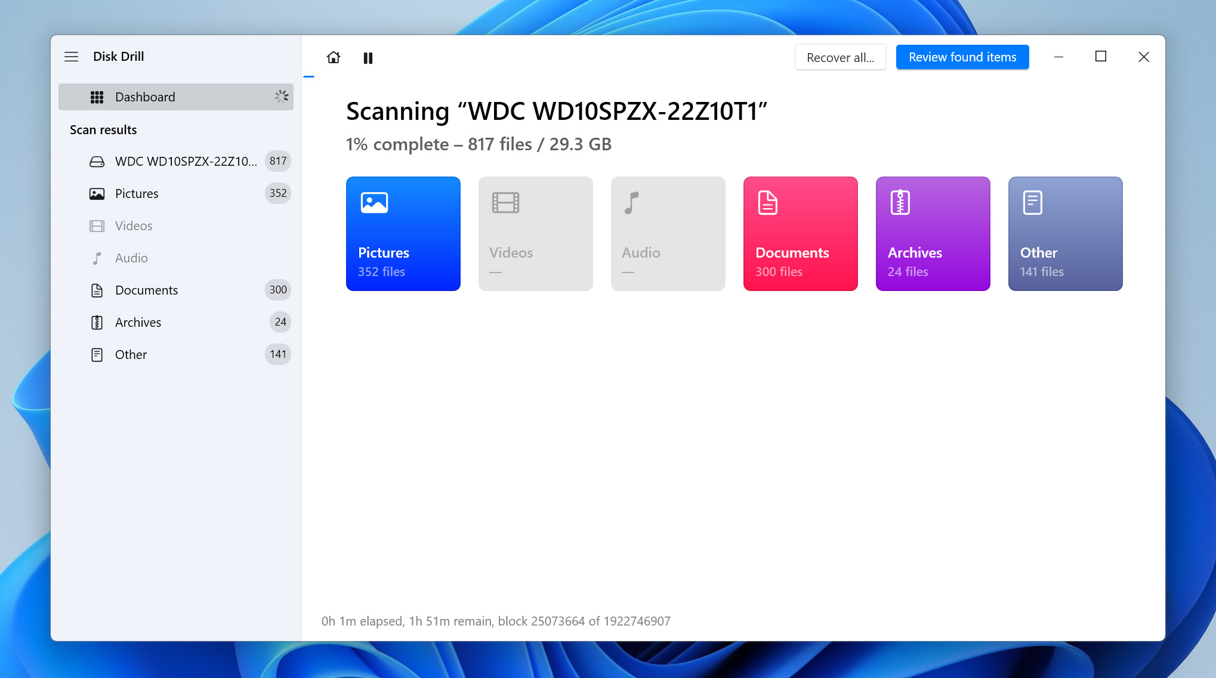Click the Dashboard grid icon
This screenshot has height=678, width=1216.
pyautogui.click(x=97, y=97)
